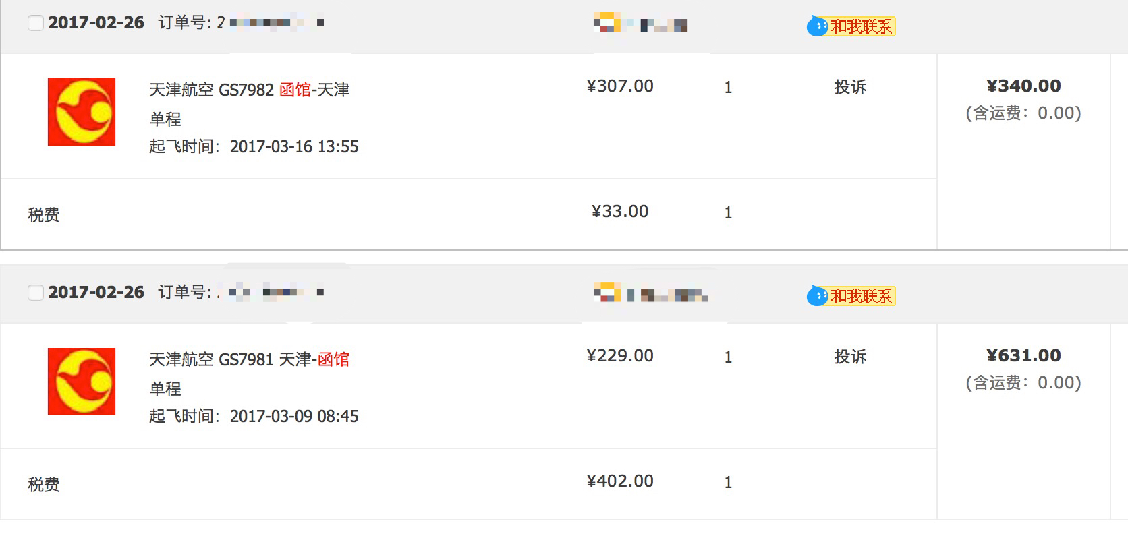Click 投诉 for the GS7982 flight order
Screen dimensions: 1128x538
pyautogui.click(x=850, y=87)
